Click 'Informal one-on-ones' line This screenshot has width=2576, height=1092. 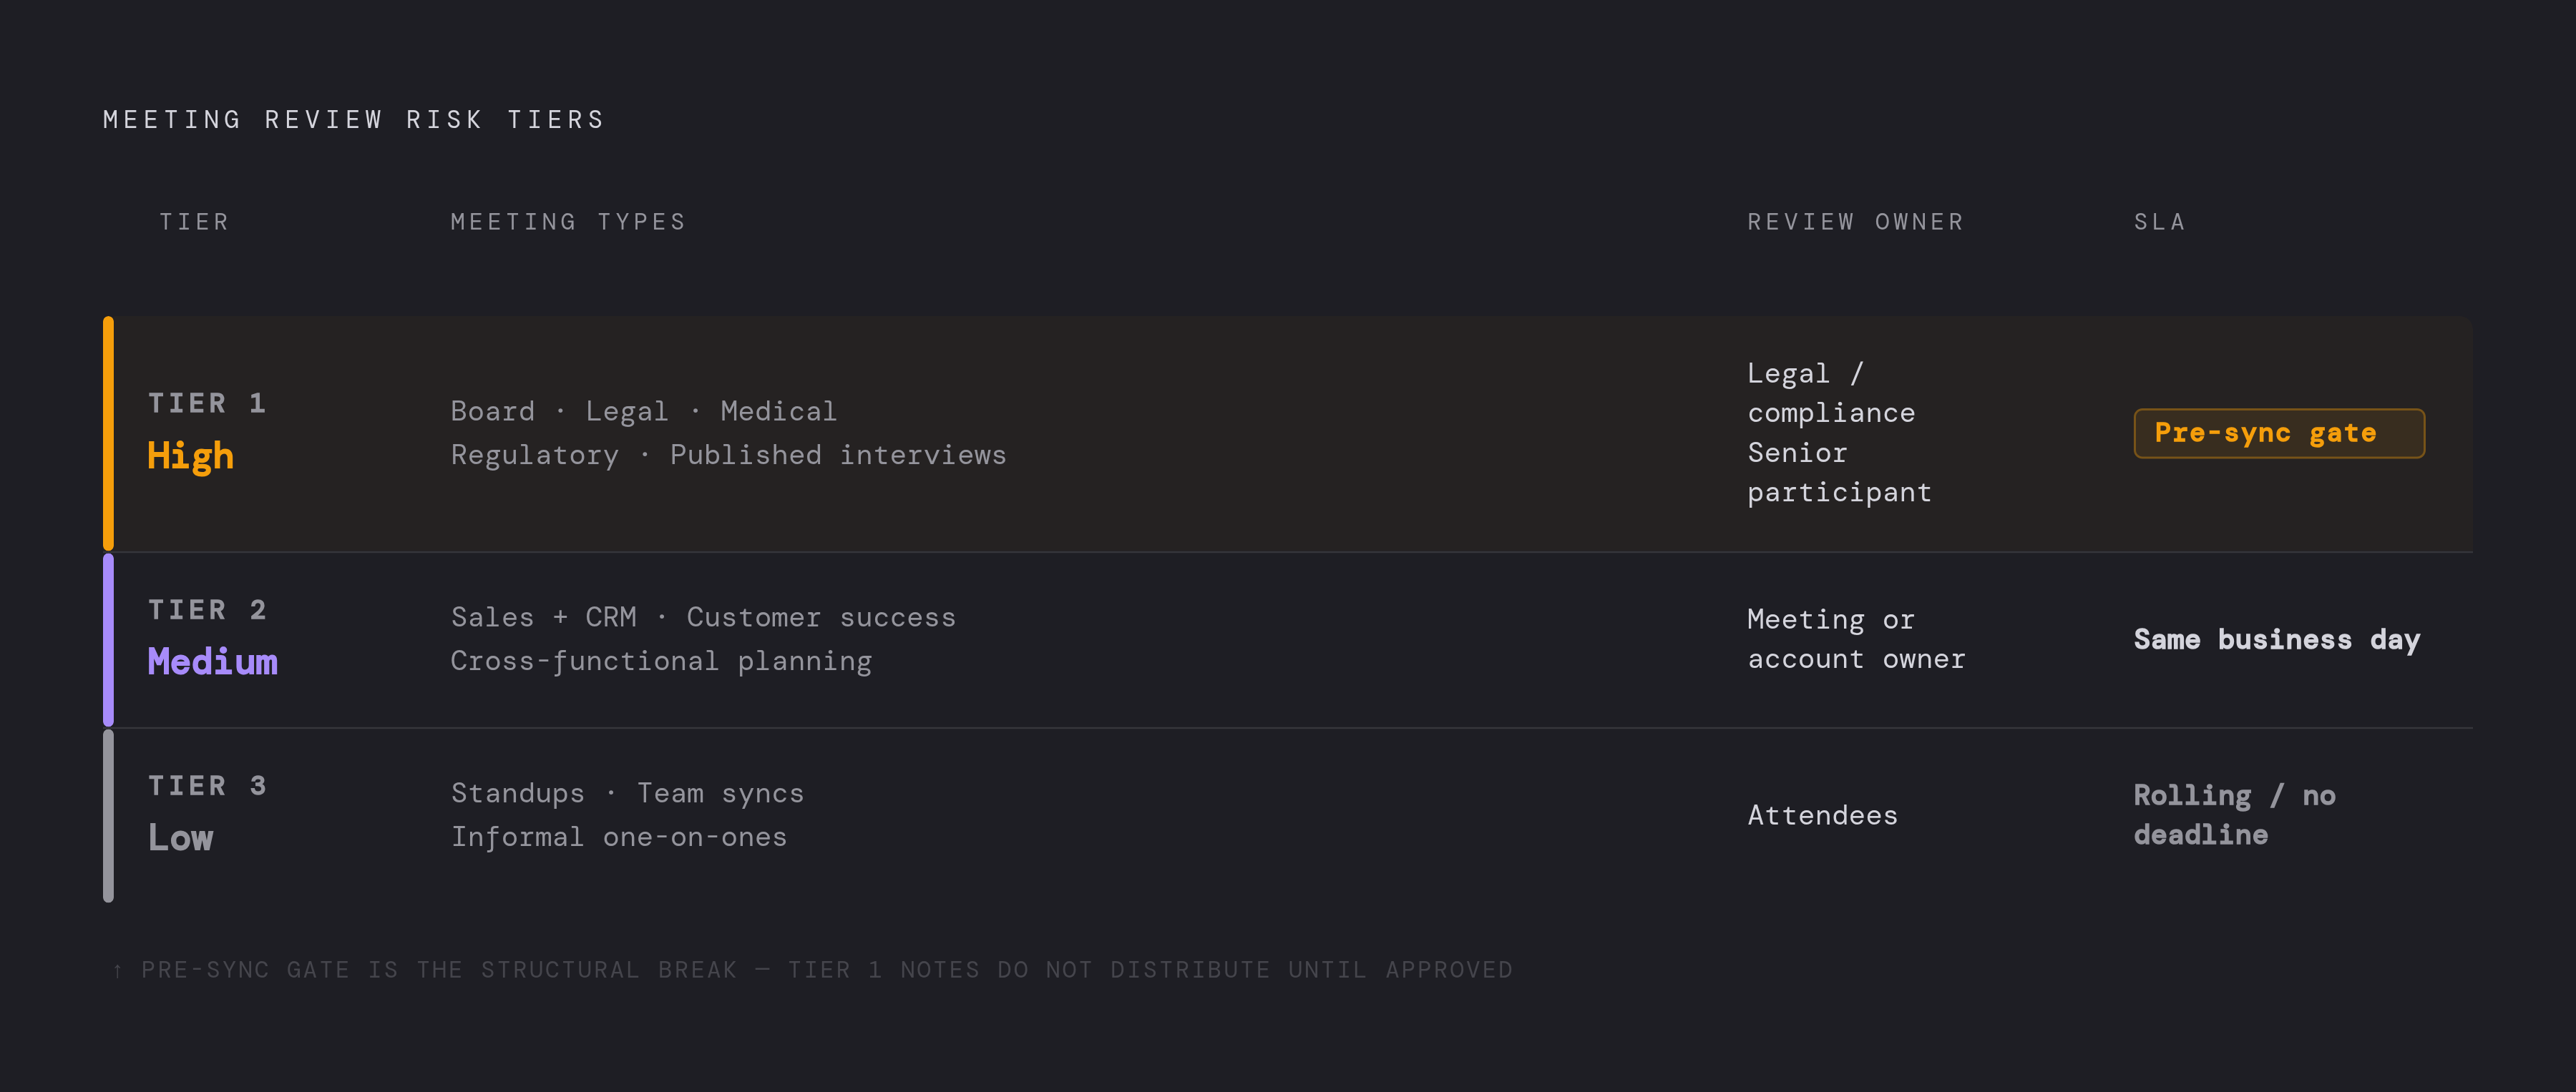click(618, 837)
